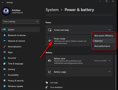Click the search magnifier icon in Find a setting
Viewport: 118px width, 90px height.
click(37, 22)
